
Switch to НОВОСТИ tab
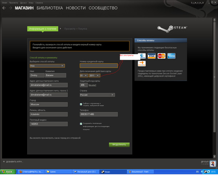click(x=76, y=8)
